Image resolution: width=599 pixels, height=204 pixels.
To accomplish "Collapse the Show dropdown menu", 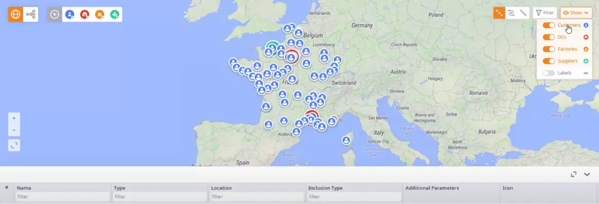I will click(576, 13).
